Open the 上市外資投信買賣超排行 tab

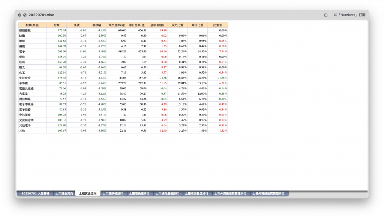click(231, 193)
